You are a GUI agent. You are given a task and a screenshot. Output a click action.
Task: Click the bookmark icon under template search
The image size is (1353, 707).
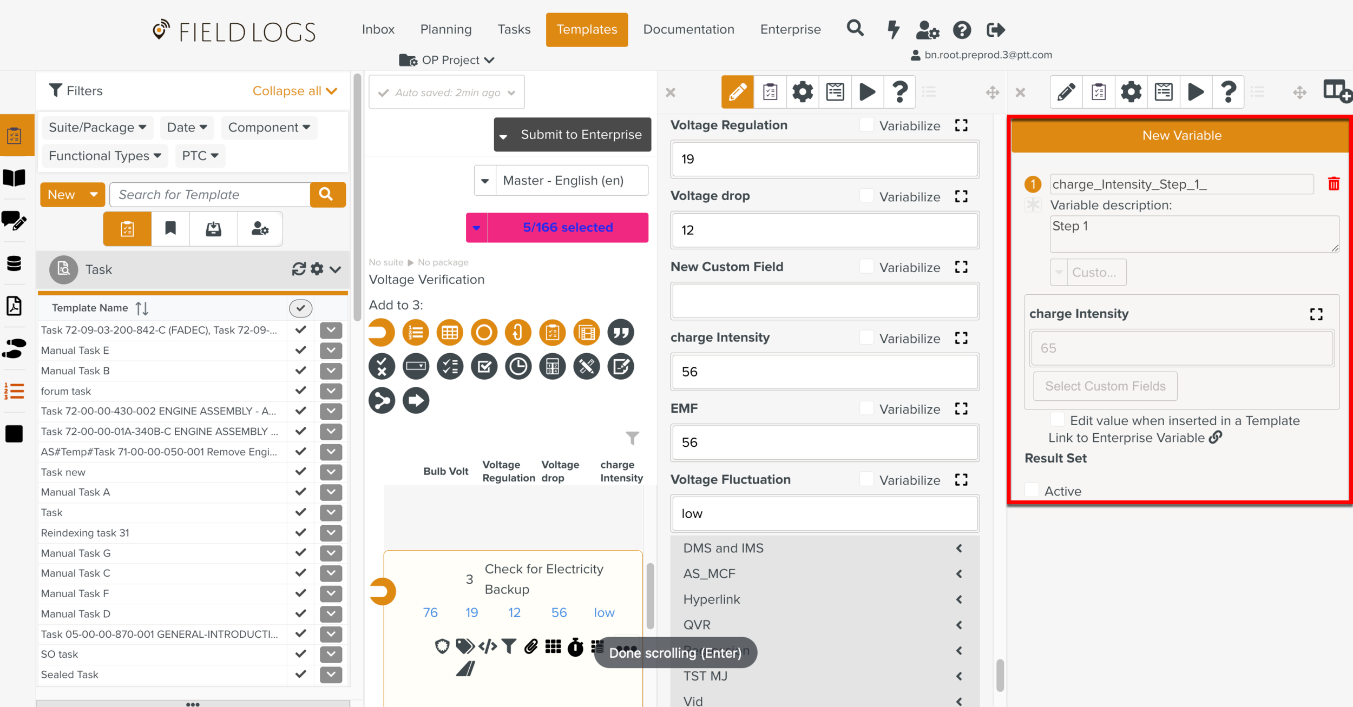(x=170, y=229)
